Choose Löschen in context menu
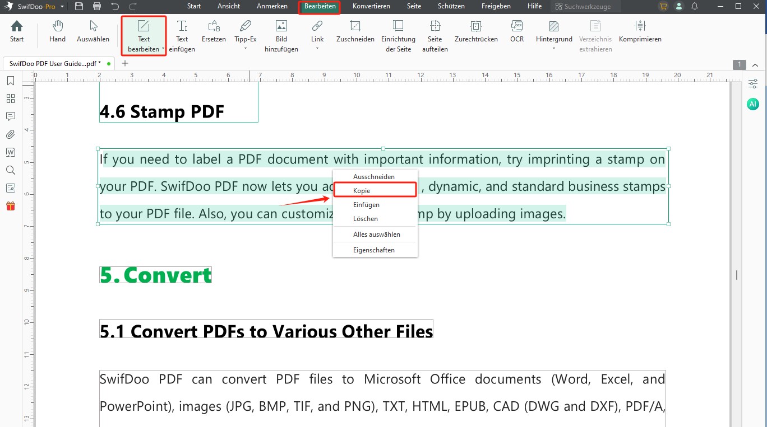 pyautogui.click(x=375, y=219)
